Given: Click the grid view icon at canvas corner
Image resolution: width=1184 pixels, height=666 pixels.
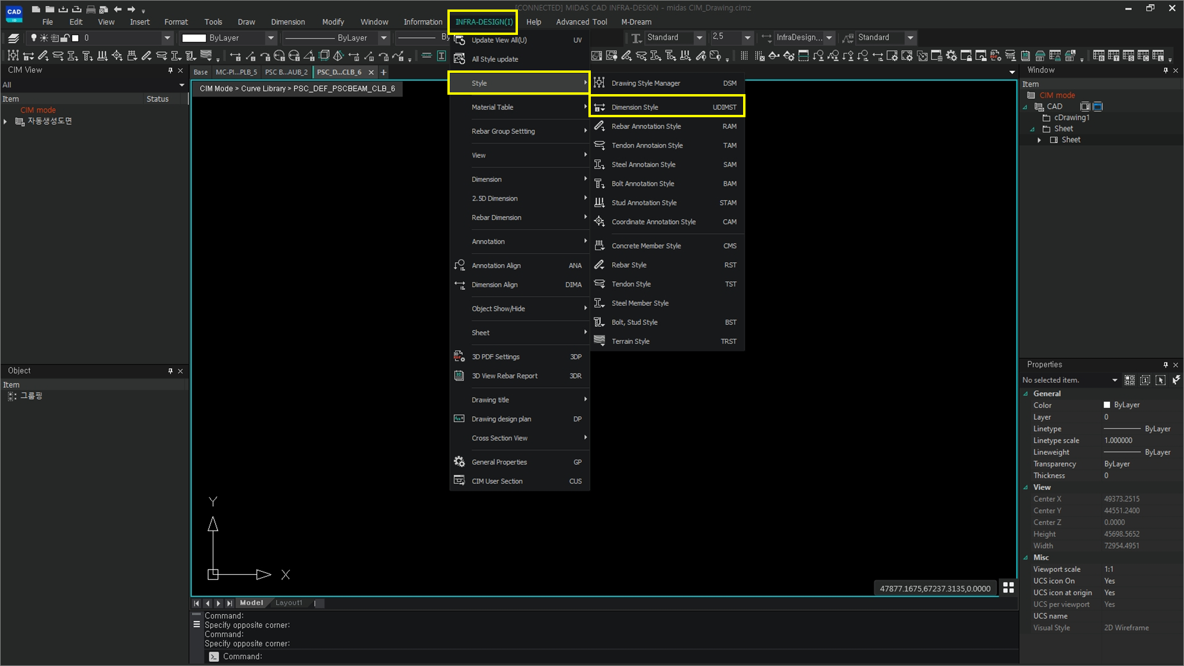Looking at the screenshot, I should coord(1009,588).
